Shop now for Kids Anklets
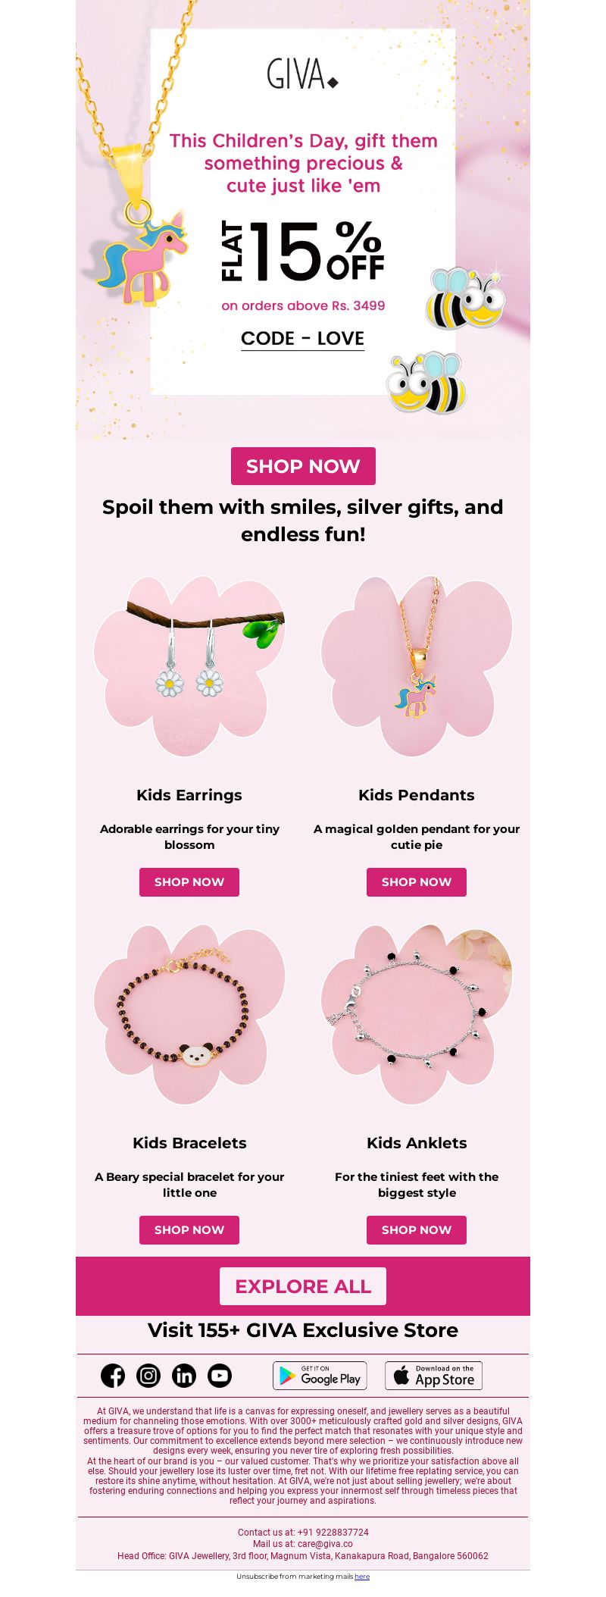Screen dimensions: 606x1597 coord(417,1230)
